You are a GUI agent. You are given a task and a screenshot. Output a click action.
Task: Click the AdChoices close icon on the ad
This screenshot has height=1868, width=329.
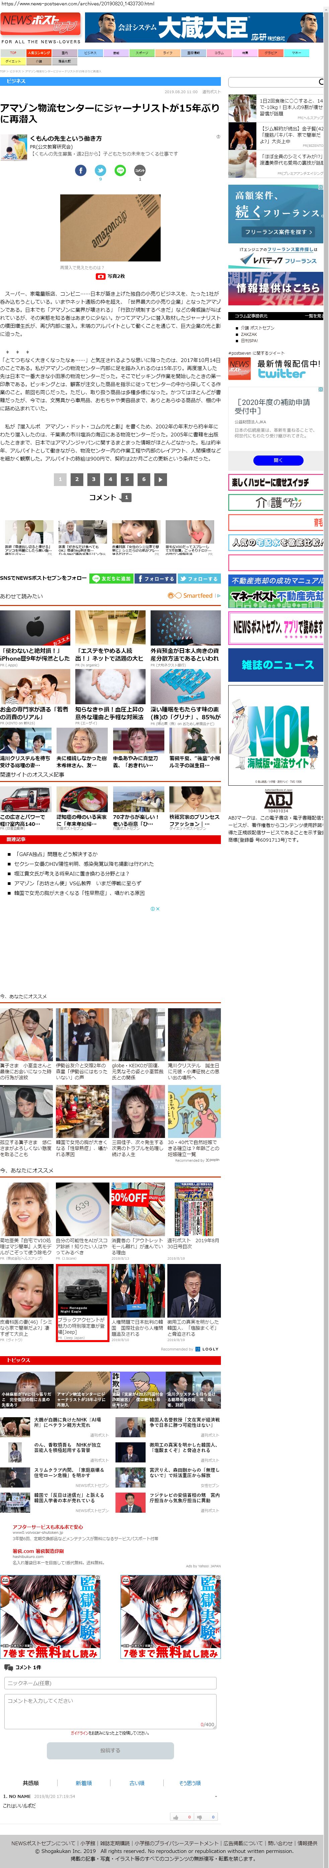(154, 909)
